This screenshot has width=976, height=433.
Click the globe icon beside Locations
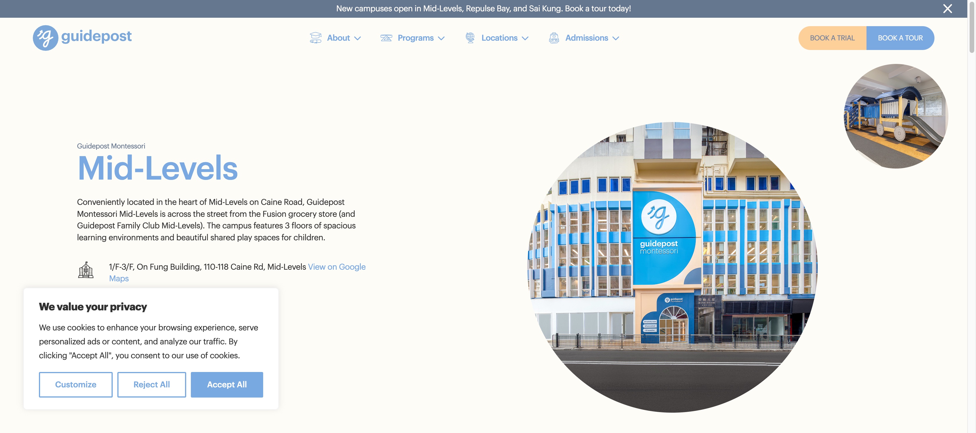click(470, 38)
